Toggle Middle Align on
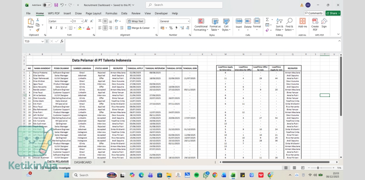Viewport: 365px width, 180px height. tap(105, 21)
